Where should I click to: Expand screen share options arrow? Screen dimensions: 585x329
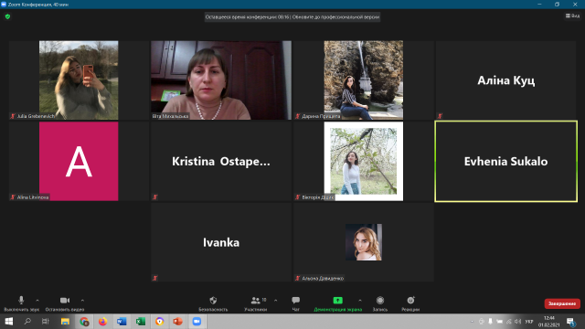pos(360,301)
